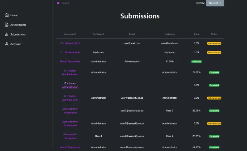This screenshot has height=151, width=247.
Task: Click the Score column header
Action: click(x=196, y=34)
